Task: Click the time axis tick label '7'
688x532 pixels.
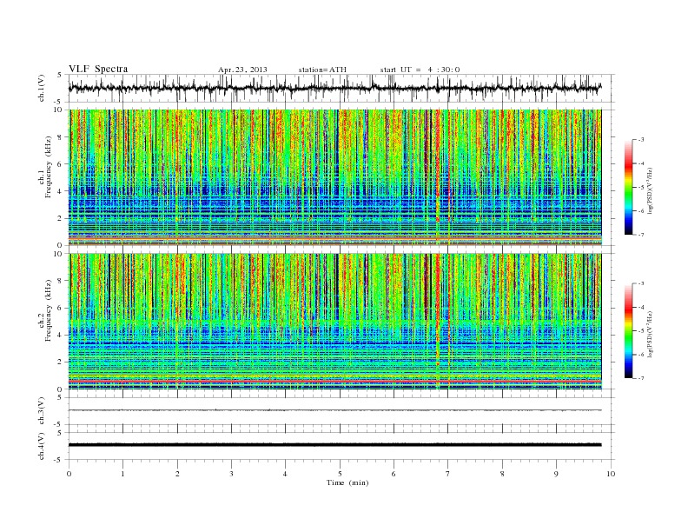Action: click(448, 474)
